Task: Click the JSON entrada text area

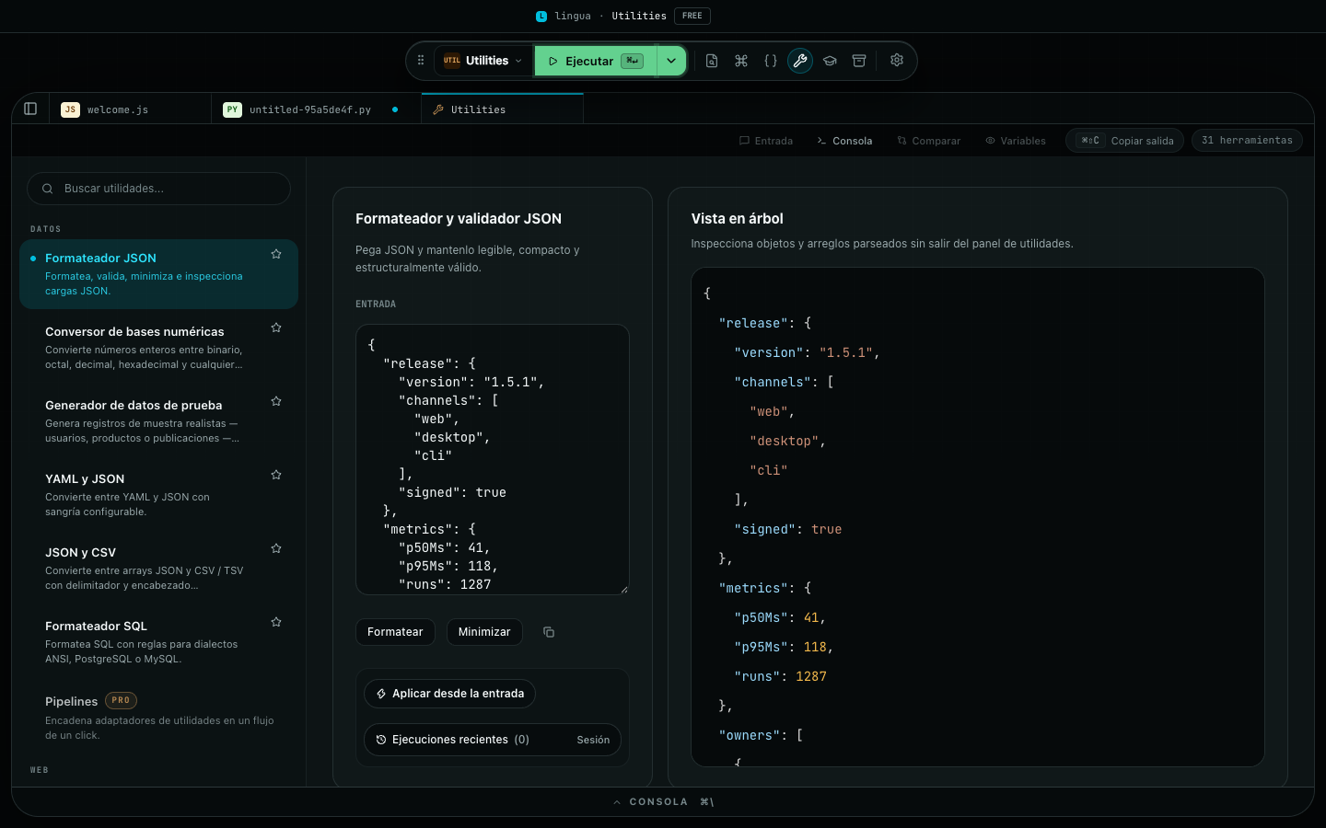Action: (x=493, y=459)
